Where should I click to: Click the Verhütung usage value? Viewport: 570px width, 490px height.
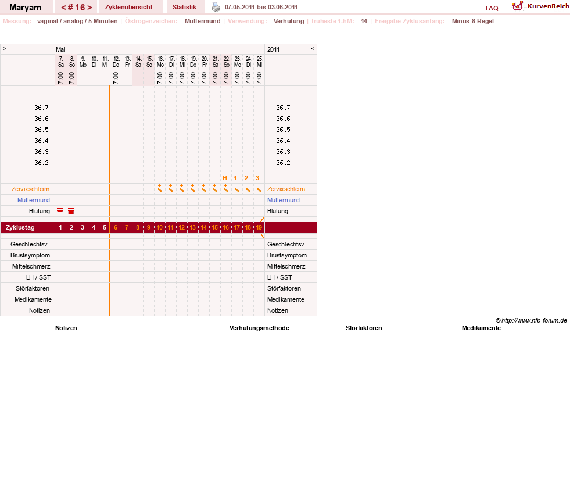(x=289, y=21)
